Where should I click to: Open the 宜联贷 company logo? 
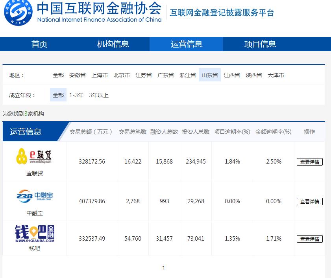34,155
